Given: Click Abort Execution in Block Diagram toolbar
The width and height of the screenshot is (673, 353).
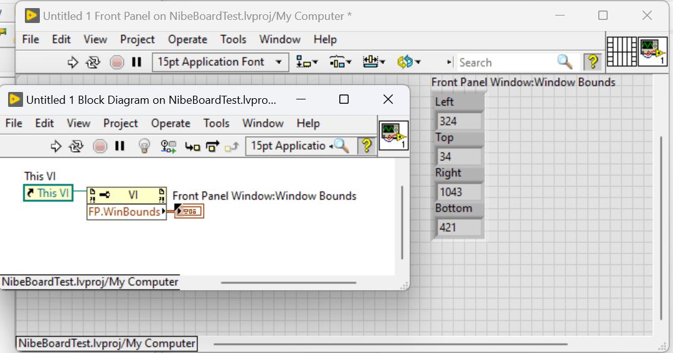Looking at the screenshot, I should (100, 147).
